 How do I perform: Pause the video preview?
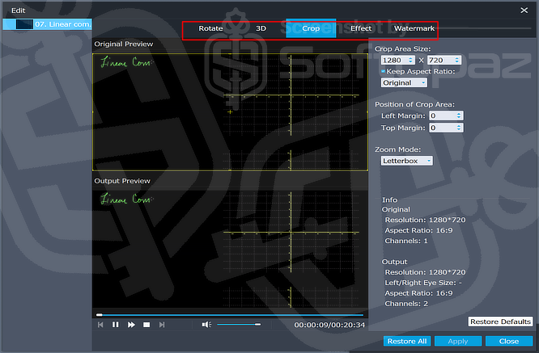click(116, 325)
